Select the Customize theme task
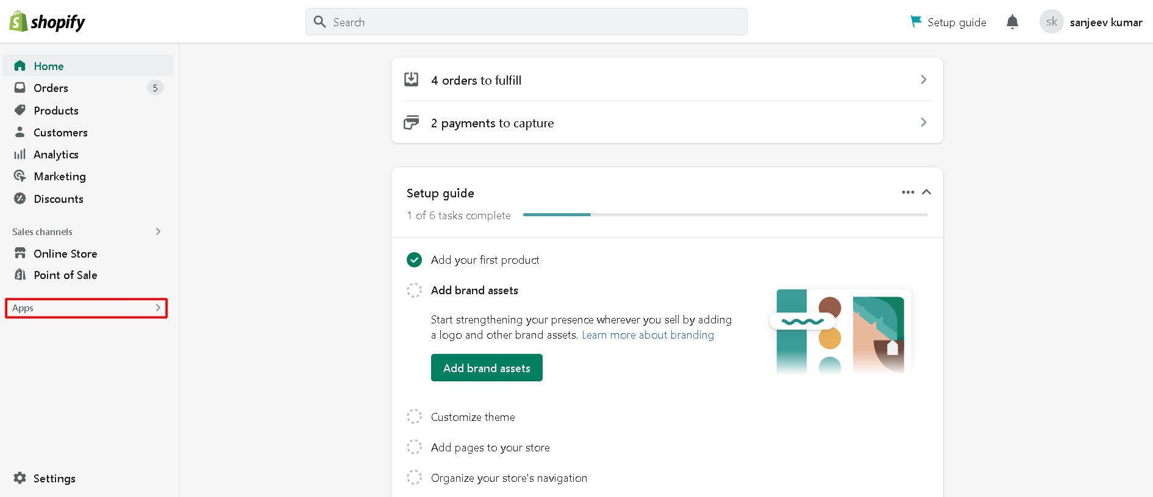The image size is (1153, 497). point(473,417)
